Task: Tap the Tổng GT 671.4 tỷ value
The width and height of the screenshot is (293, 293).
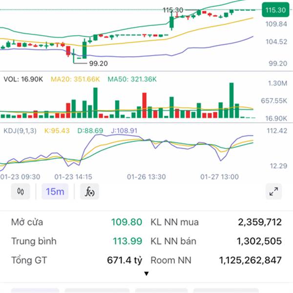Action: (125, 260)
